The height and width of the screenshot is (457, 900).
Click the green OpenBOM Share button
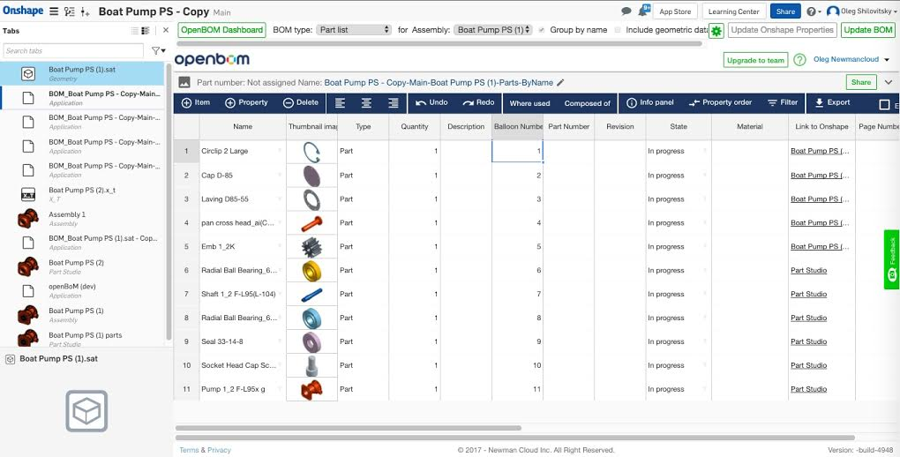(861, 82)
